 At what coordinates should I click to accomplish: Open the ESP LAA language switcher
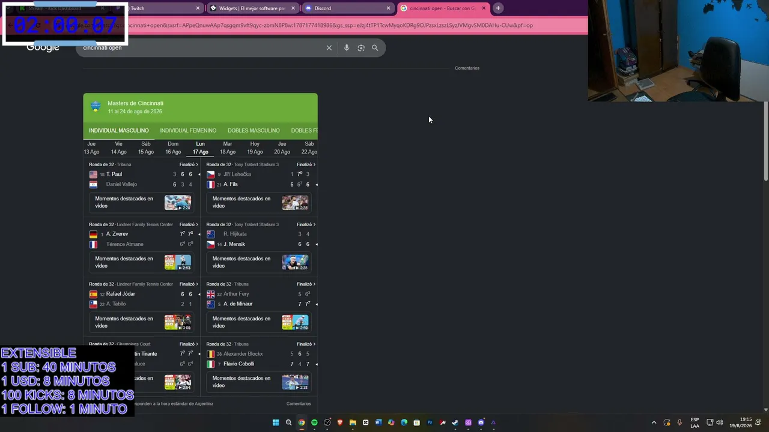click(695, 422)
